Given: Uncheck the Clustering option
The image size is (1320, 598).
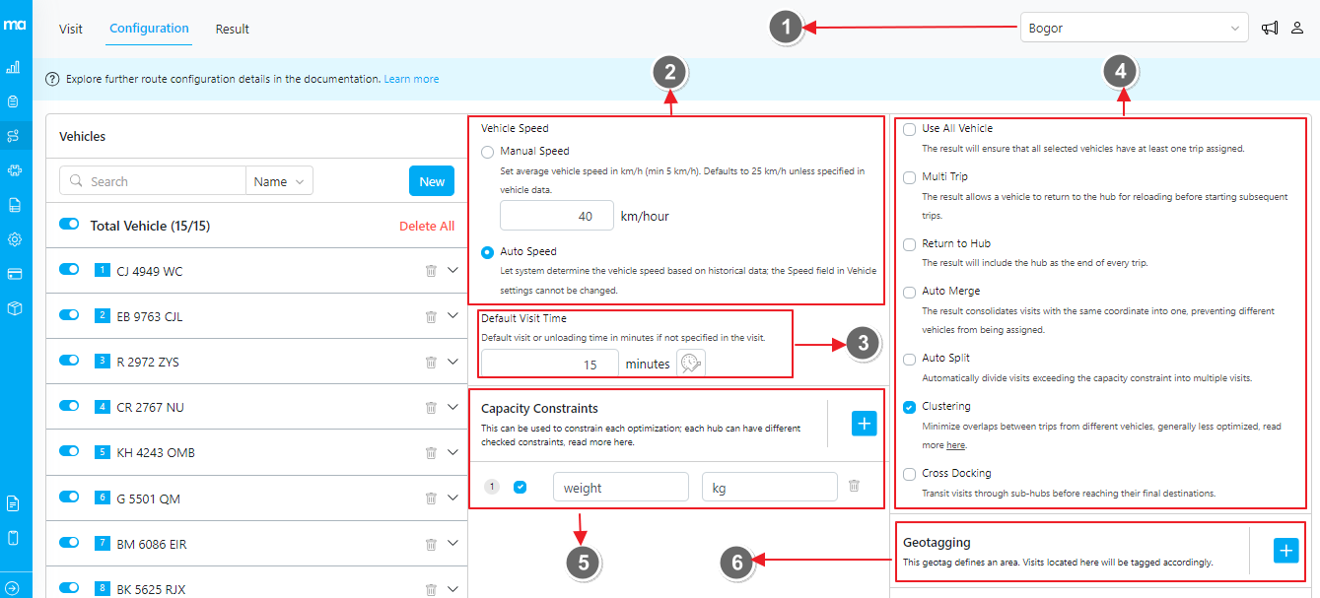Looking at the screenshot, I should (x=910, y=407).
